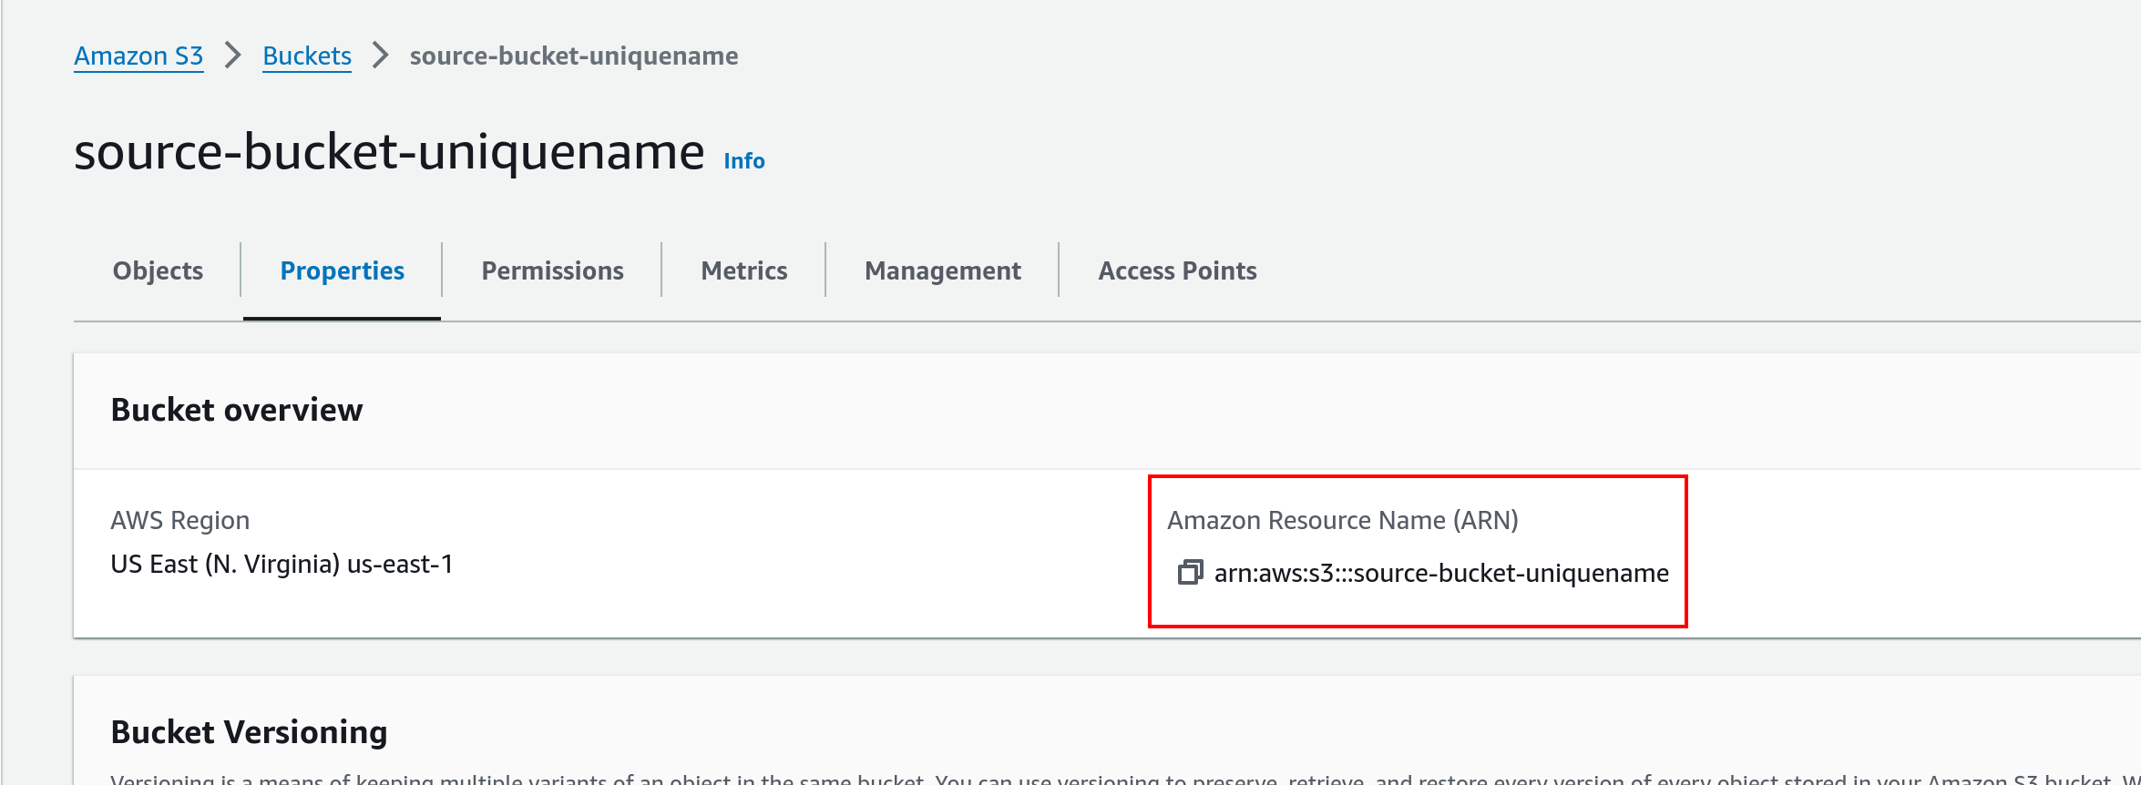Go to the Access Points tab
The height and width of the screenshot is (785, 2141).
(x=1177, y=270)
